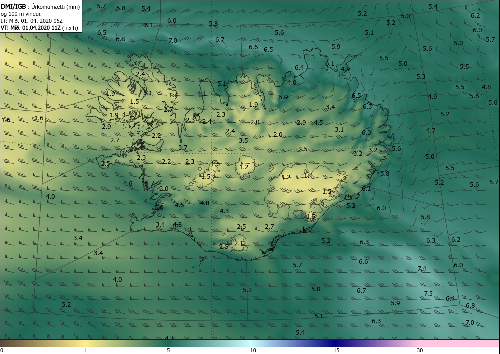Click the "7.4" precipitation value
The height and width of the screenshot is (354, 500).
tap(422, 268)
